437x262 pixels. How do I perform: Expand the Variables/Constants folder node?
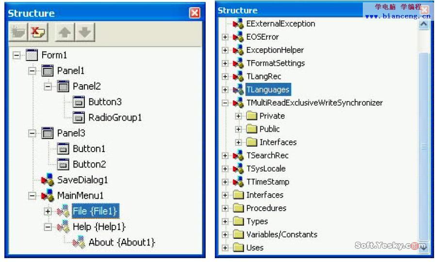[225, 234]
